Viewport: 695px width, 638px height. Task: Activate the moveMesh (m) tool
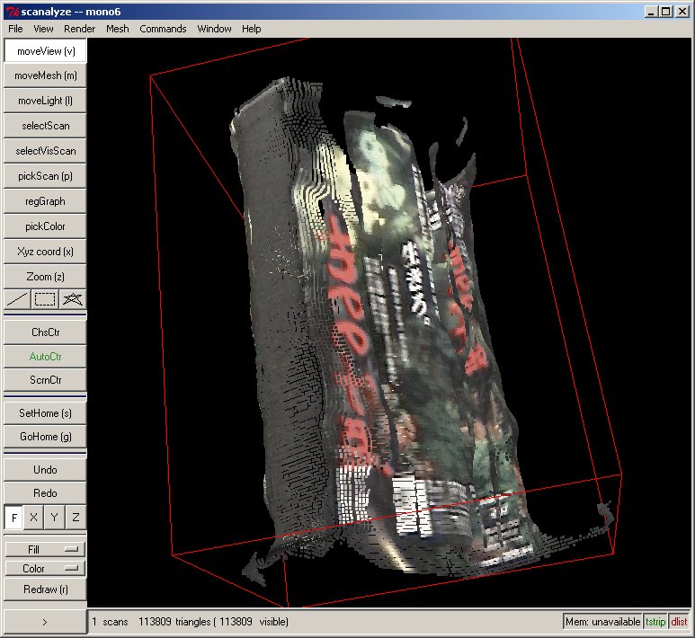point(45,75)
